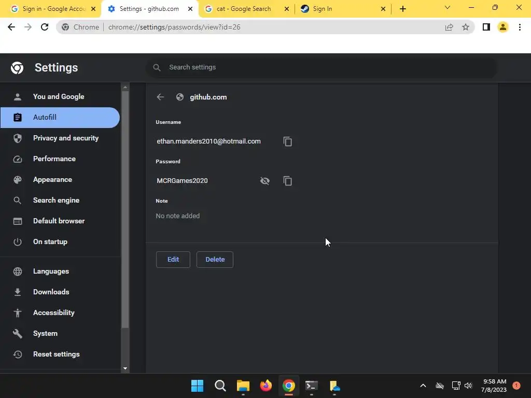Open Privacy and security settings
531x398 pixels.
[x=60, y=138]
